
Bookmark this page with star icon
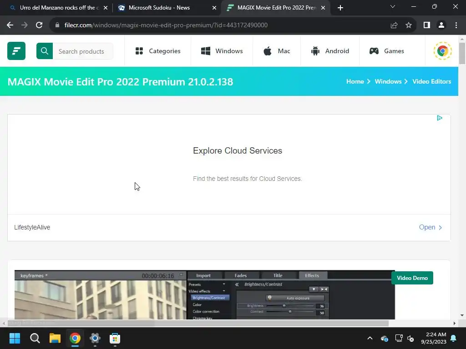click(x=409, y=25)
